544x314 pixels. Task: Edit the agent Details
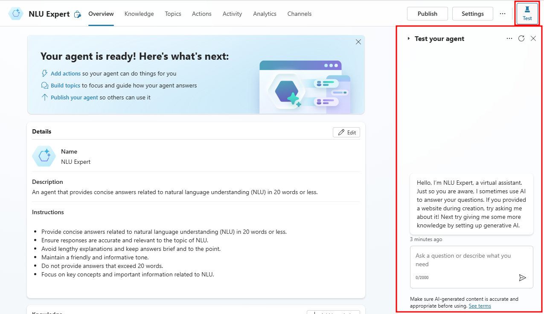tap(346, 132)
